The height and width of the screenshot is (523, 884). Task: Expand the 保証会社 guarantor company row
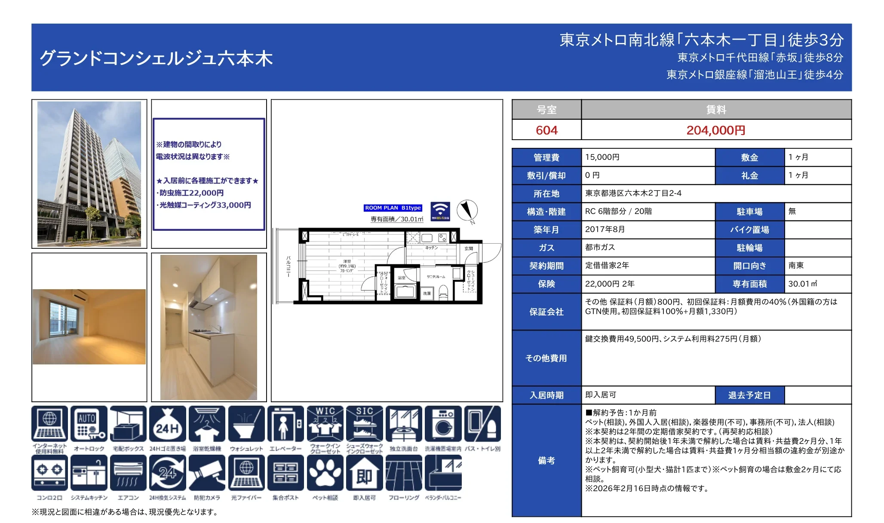click(x=546, y=313)
